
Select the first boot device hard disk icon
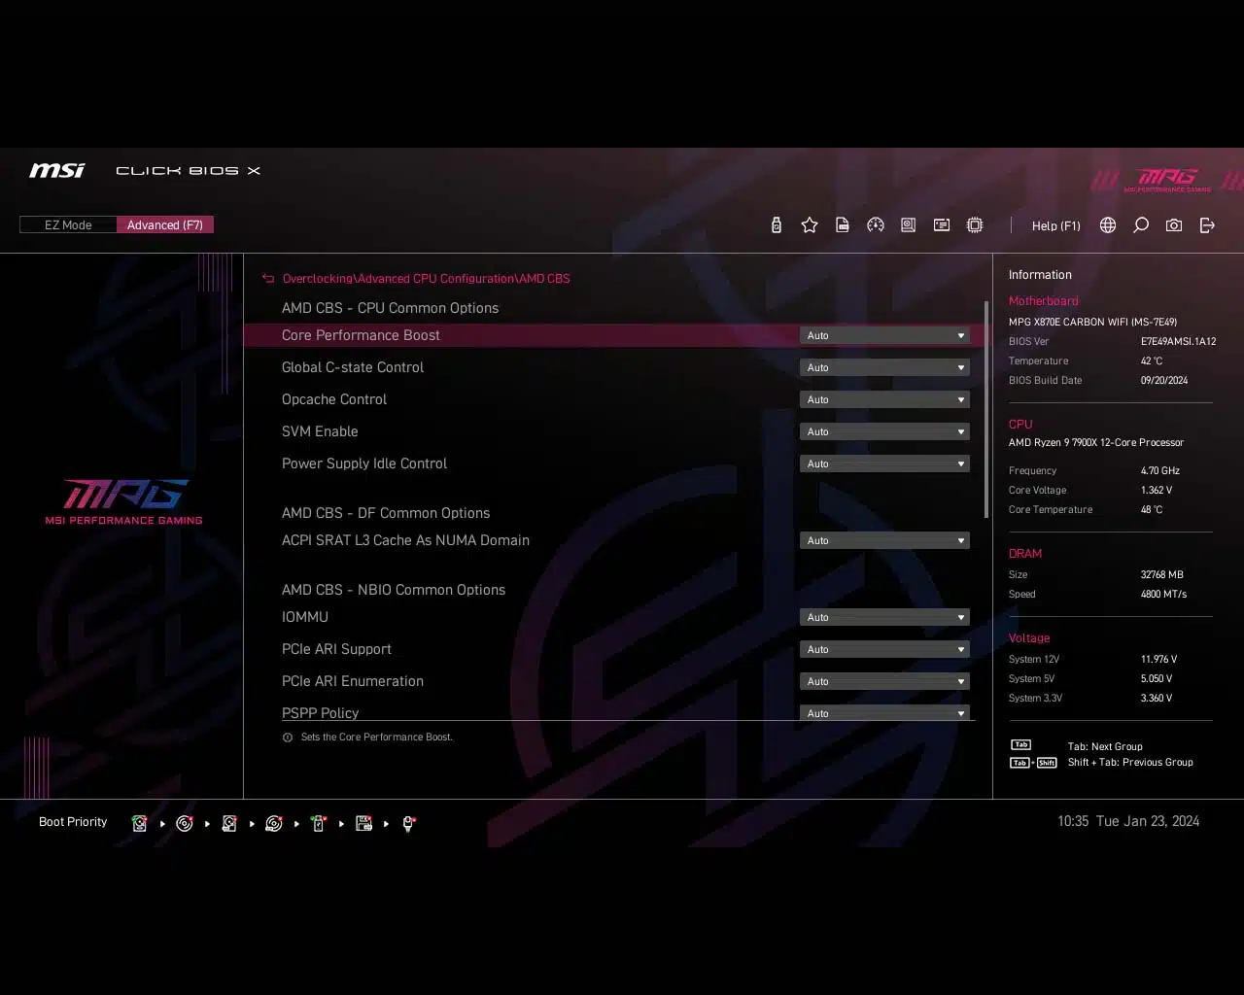140,823
